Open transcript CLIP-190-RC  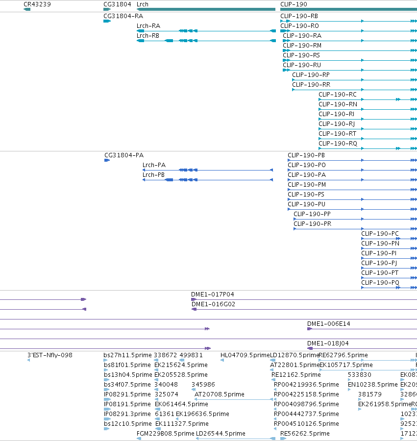(338, 95)
